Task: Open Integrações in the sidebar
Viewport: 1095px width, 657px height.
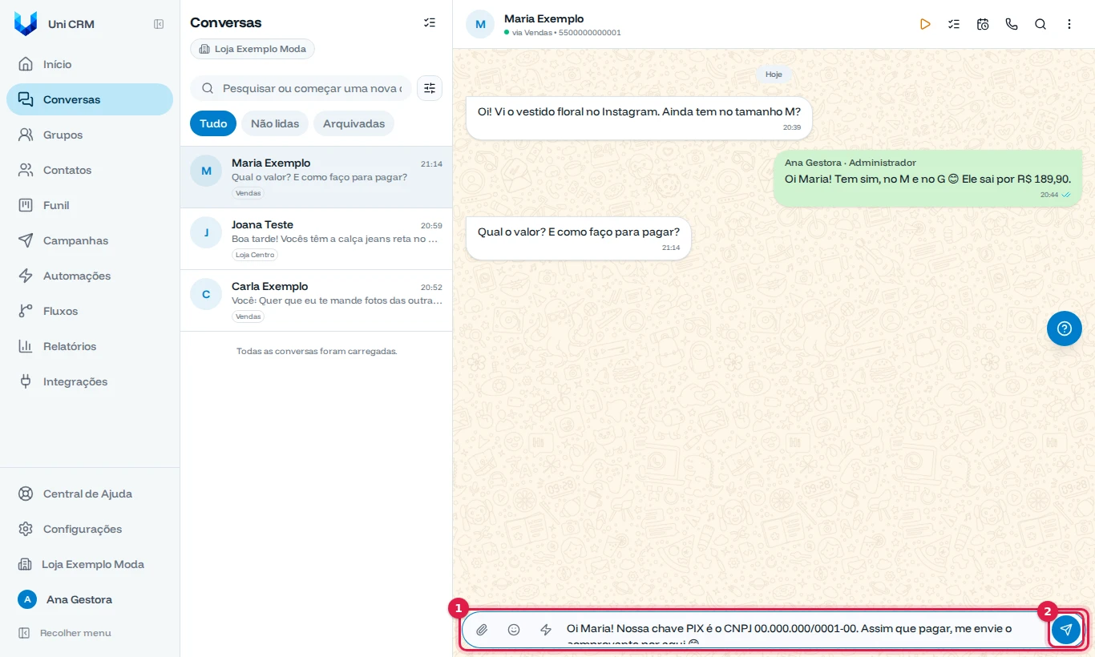Action: 90,381
